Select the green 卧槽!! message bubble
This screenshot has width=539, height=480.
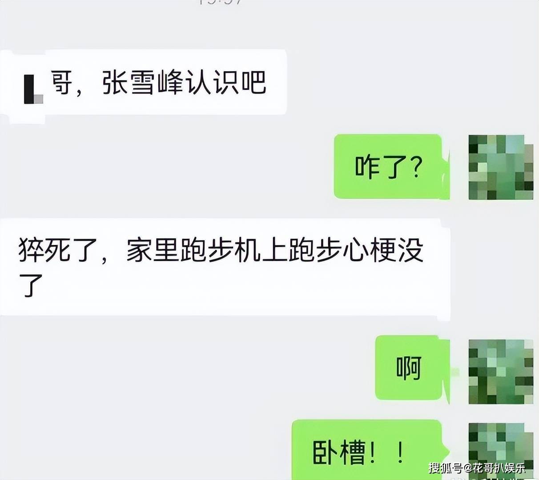pos(370,450)
